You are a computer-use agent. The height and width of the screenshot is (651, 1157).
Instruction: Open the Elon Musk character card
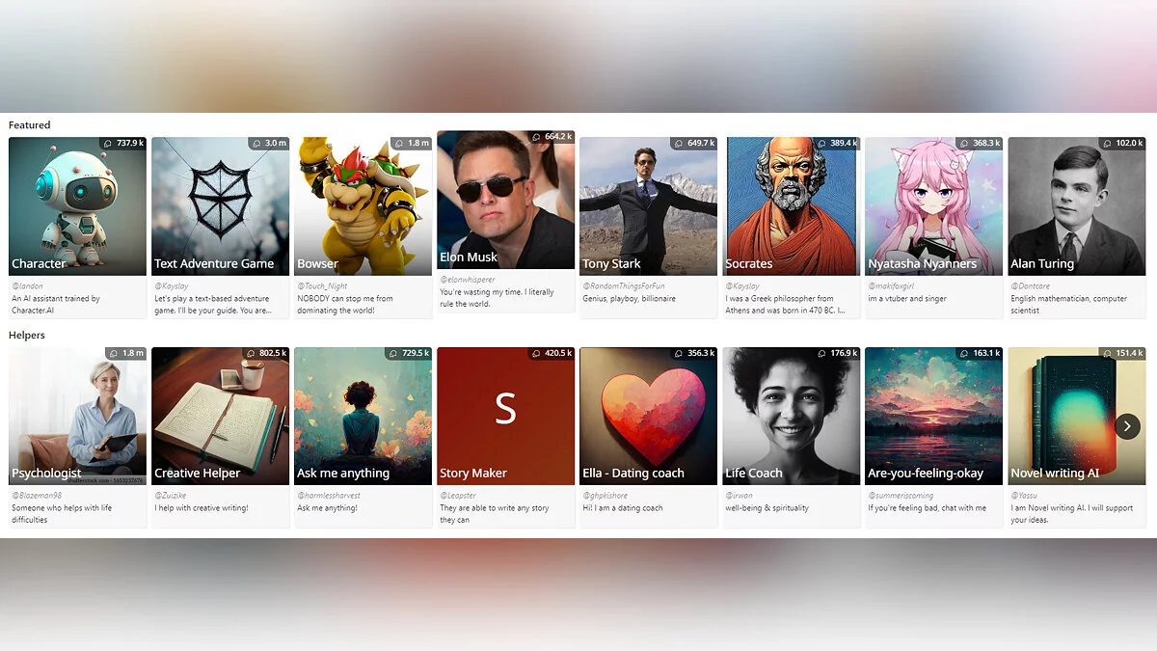pos(505,221)
